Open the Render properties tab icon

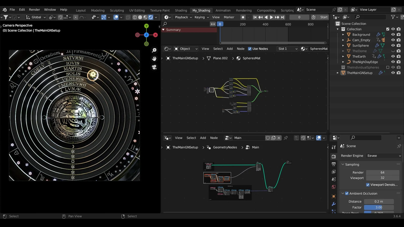(x=334, y=156)
